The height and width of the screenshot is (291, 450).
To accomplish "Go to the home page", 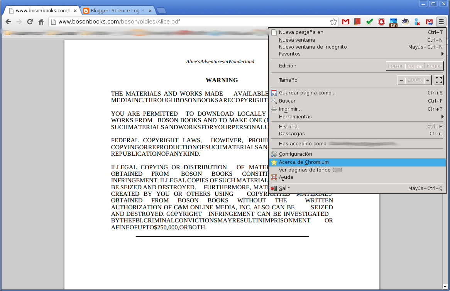I will (x=41, y=22).
